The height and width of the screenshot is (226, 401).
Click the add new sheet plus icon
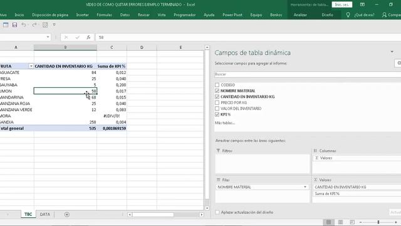[67, 215]
